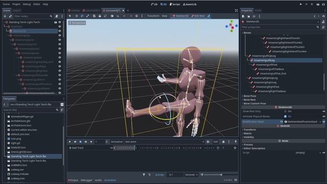Enable the Show Rest Only checkbox

pyautogui.click(x=285, y=111)
